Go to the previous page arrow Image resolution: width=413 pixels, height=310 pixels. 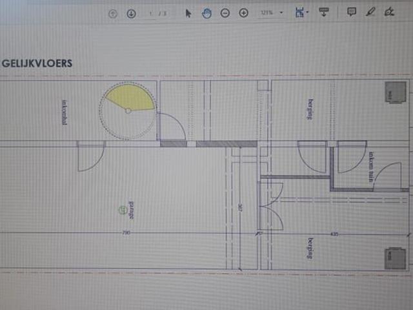[113, 14]
